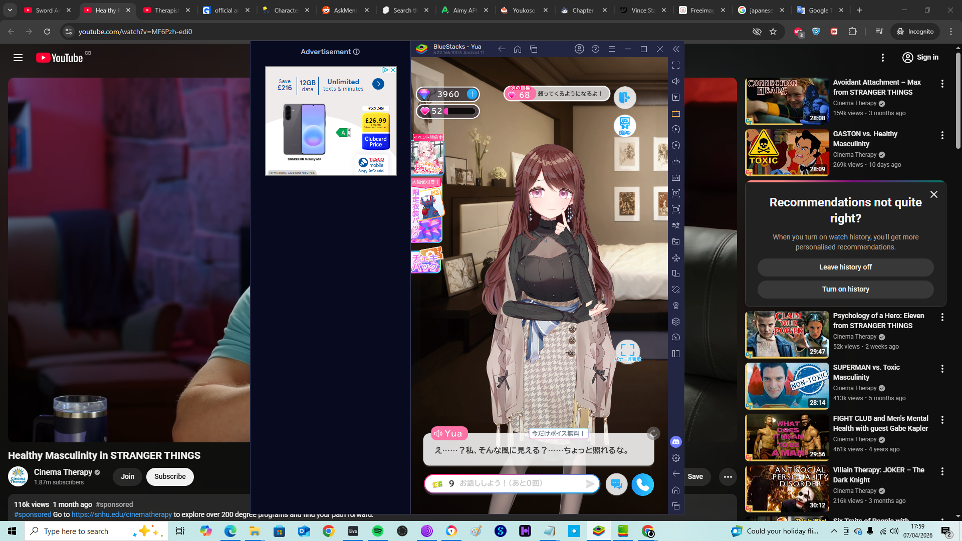
Task: Close the Samsung Tesco Mobile ad
Action: click(x=393, y=70)
